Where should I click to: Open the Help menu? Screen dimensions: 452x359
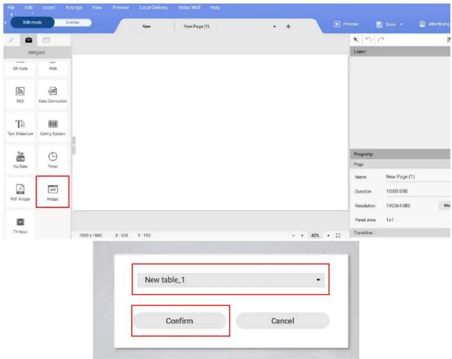[x=215, y=7]
